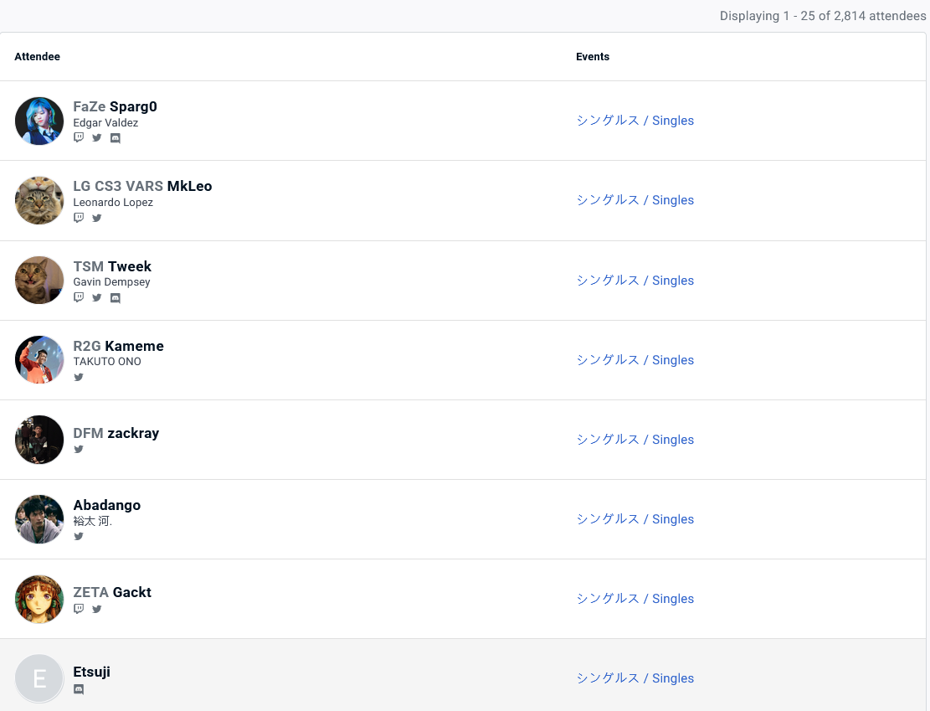Select the TSM Tweek attendee name

coord(112,266)
